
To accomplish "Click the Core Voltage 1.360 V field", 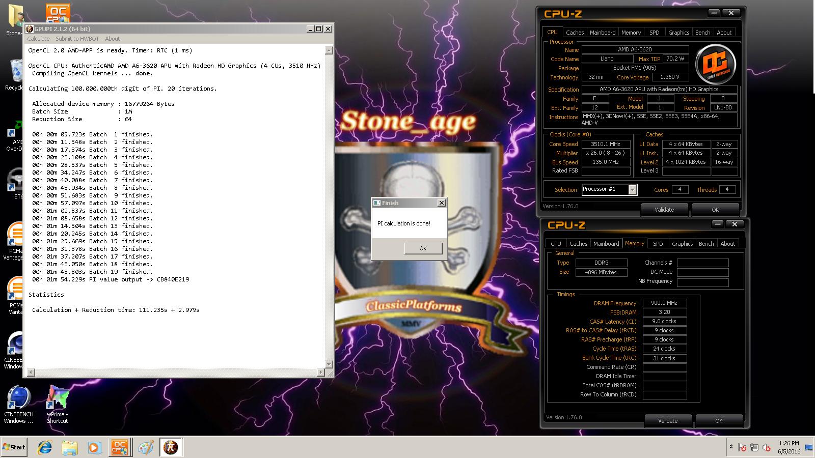I will pos(669,77).
